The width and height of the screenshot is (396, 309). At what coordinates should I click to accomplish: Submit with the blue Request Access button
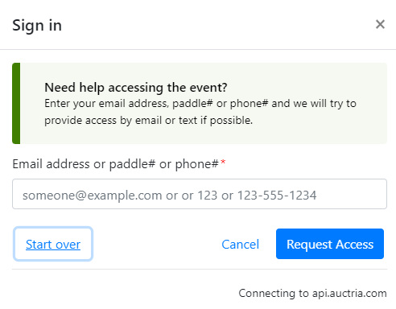(x=330, y=244)
